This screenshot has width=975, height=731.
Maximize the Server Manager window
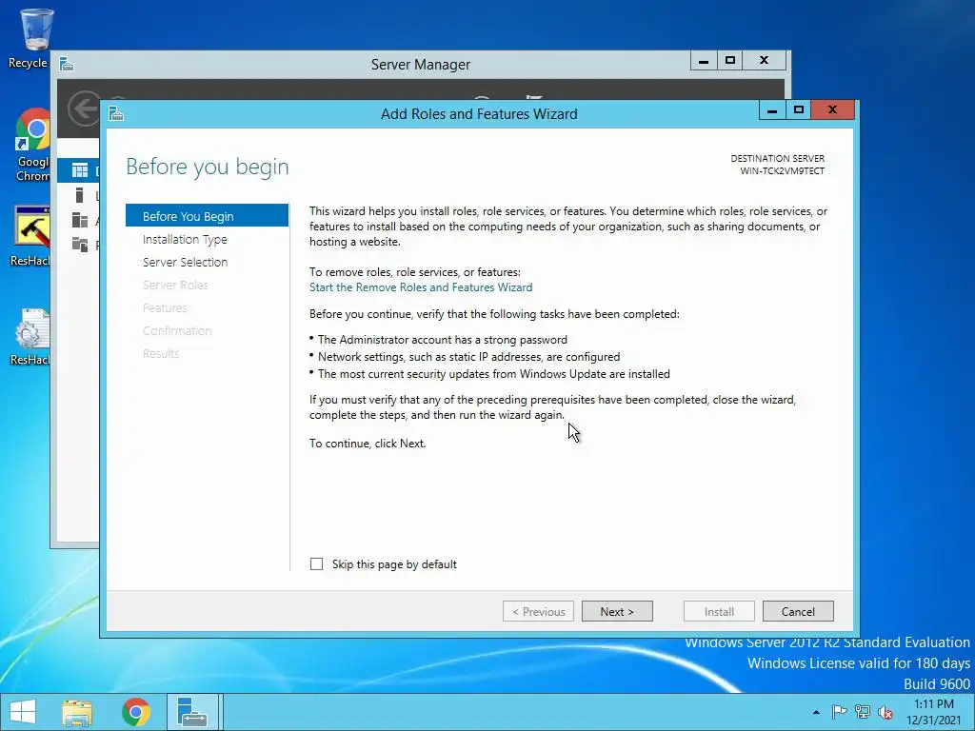pos(730,60)
